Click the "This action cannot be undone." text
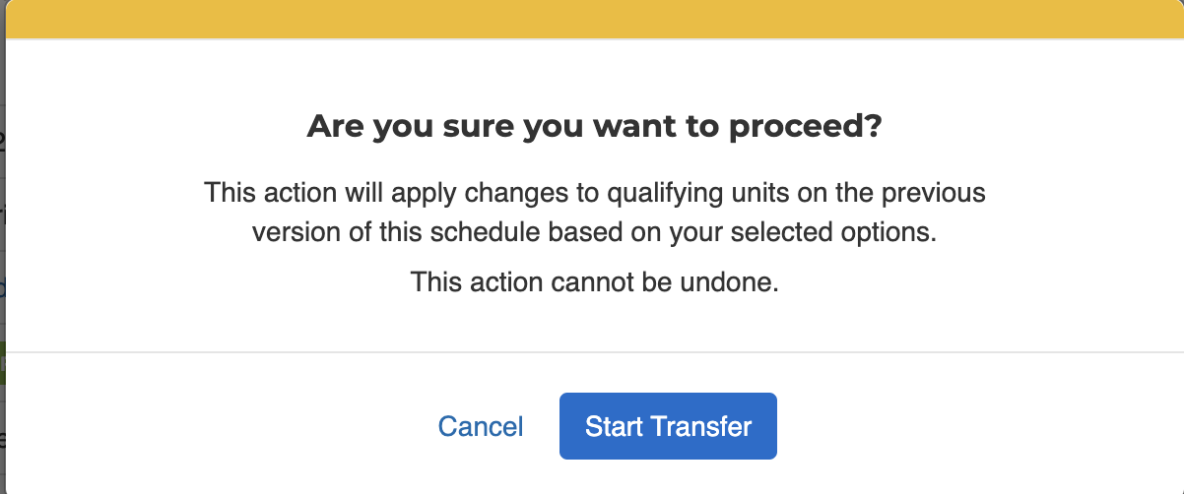This screenshot has height=494, width=1184. click(x=595, y=282)
